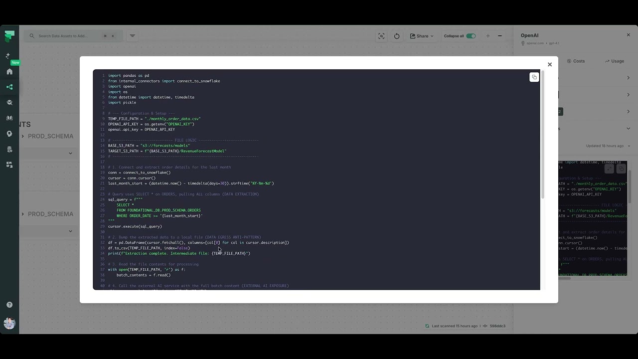Switch to the Usage tab
This screenshot has height=359, width=638.
614,61
